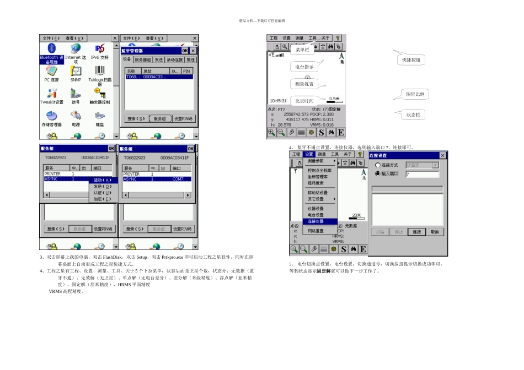524x370 pixels.
Task: Expand the 其它设置 submenu
Action: [320, 199]
